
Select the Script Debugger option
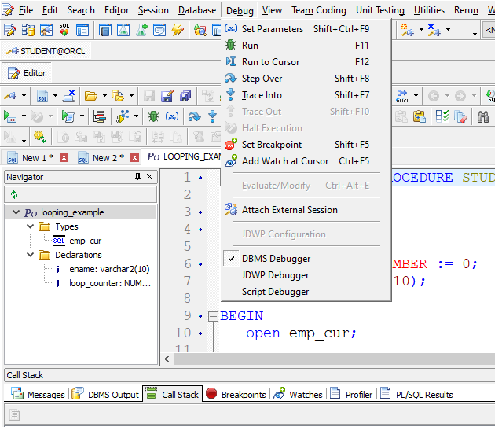coord(306,292)
